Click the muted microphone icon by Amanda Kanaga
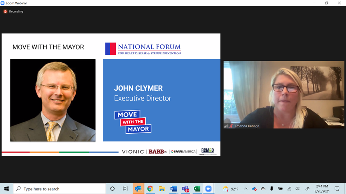 231,126
